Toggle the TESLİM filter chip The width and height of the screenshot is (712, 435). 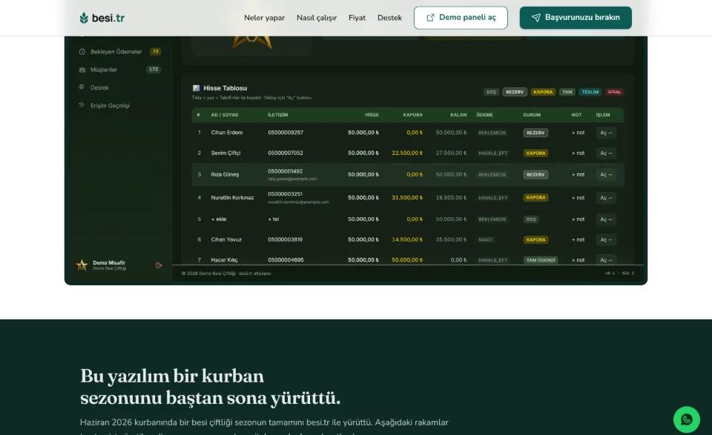[590, 92]
